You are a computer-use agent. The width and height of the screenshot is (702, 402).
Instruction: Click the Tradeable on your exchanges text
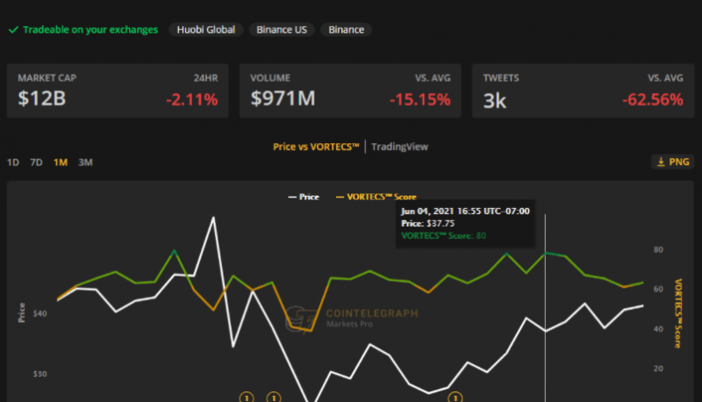coord(90,30)
